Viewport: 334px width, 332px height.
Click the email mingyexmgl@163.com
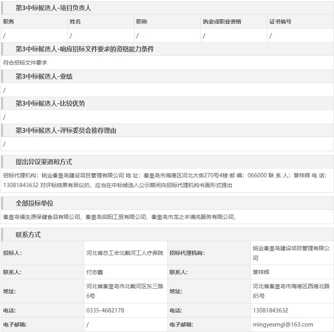(283, 324)
